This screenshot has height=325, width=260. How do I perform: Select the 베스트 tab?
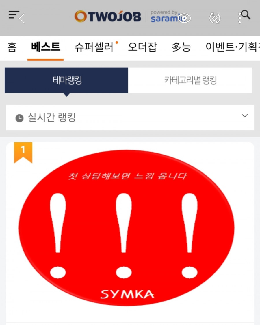(46, 47)
